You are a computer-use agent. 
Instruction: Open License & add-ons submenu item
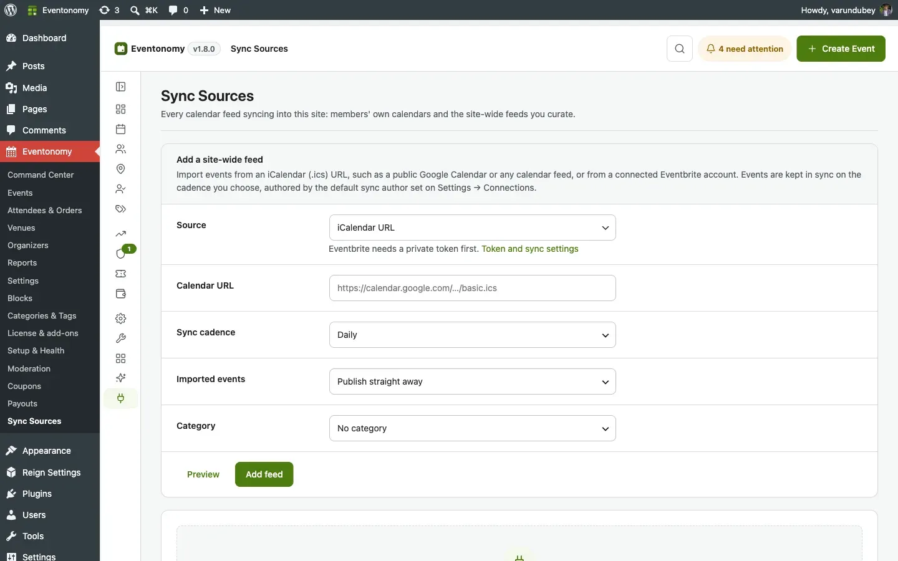pyautogui.click(x=43, y=333)
